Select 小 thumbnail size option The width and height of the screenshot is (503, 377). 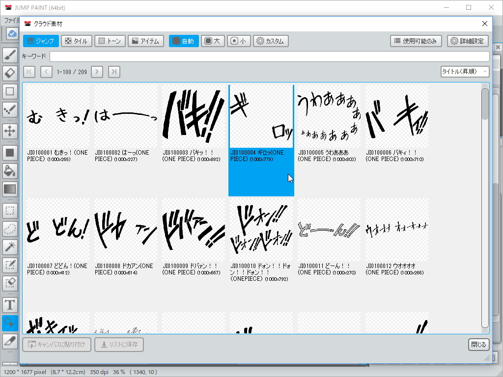point(239,41)
